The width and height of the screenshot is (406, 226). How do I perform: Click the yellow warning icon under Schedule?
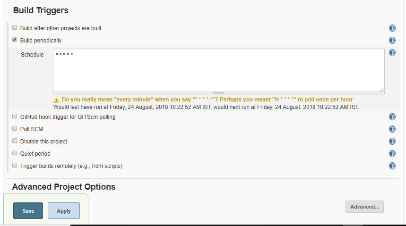[56, 100]
